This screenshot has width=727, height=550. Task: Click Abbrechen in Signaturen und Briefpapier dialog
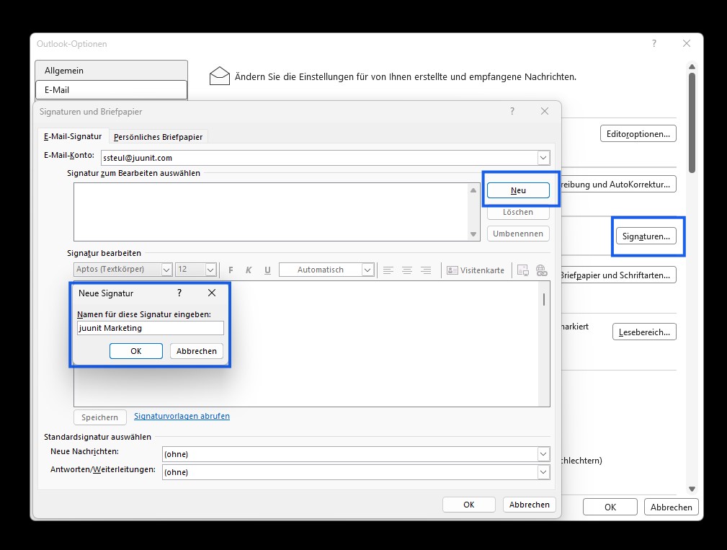[x=529, y=505]
